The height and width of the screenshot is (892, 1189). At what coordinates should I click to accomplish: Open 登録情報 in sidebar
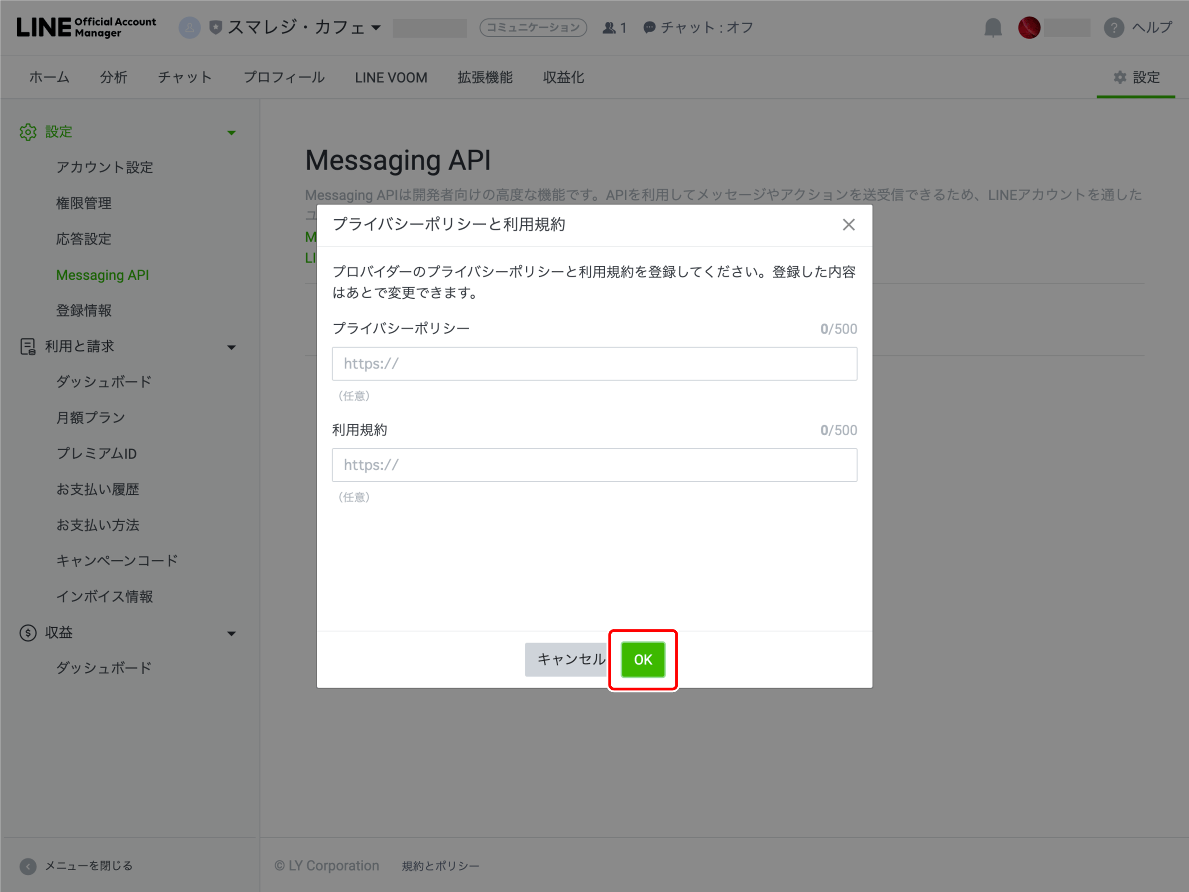pyautogui.click(x=84, y=310)
